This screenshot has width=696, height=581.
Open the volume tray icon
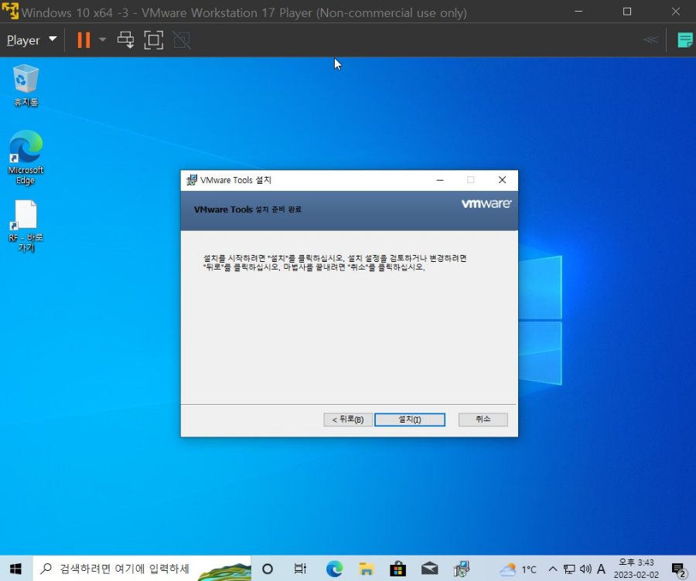[585, 569]
